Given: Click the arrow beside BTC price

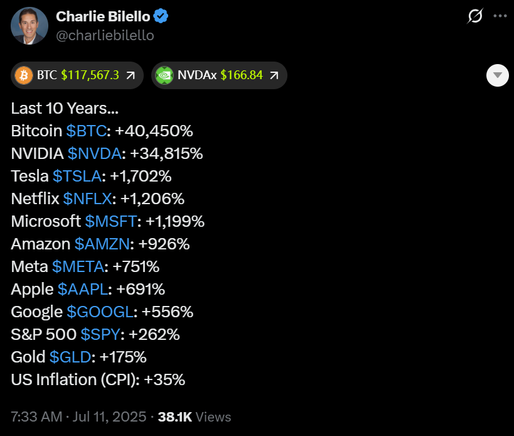Looking at the screenshot, I should (131, 75).
